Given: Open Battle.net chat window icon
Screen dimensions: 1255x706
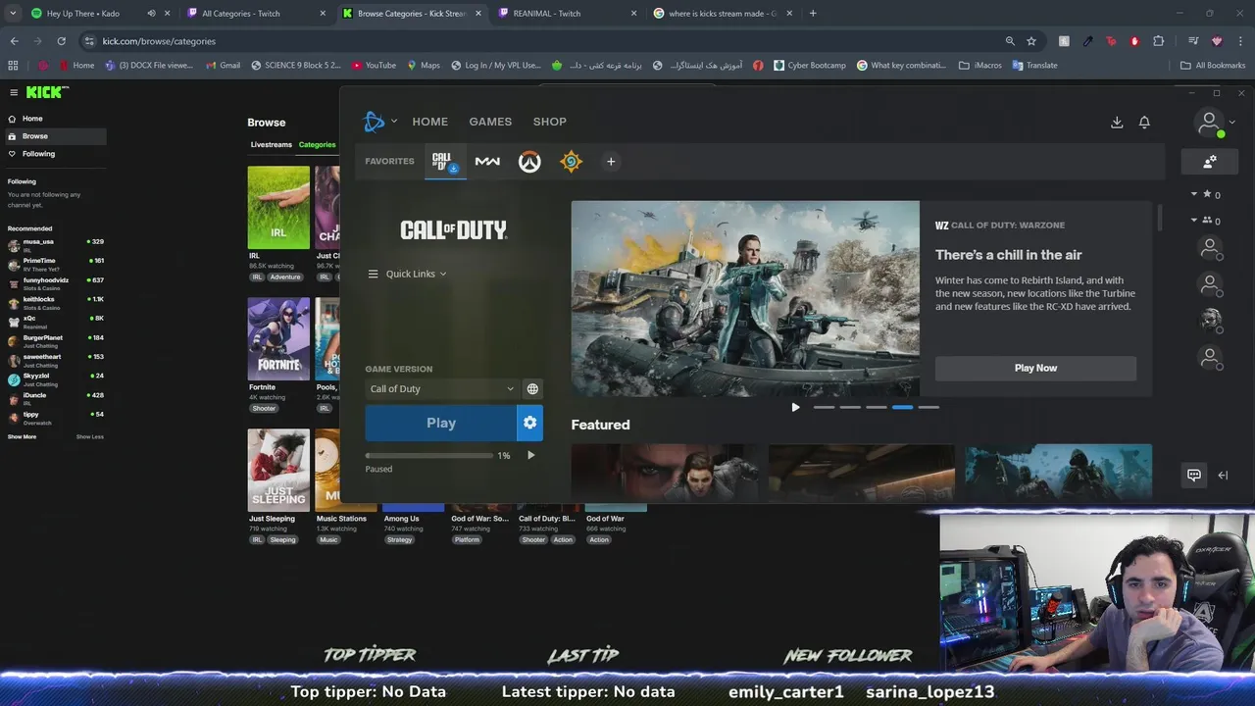Looking at the screenshot, I should click(1194, 475).
